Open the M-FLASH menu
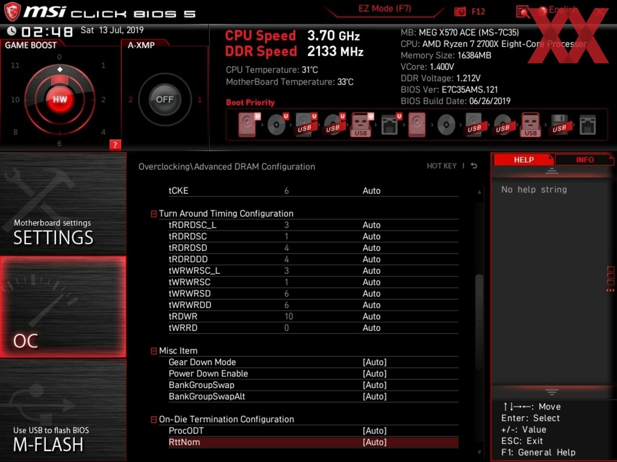Screen dimensions: 617x462 [63, 410]
